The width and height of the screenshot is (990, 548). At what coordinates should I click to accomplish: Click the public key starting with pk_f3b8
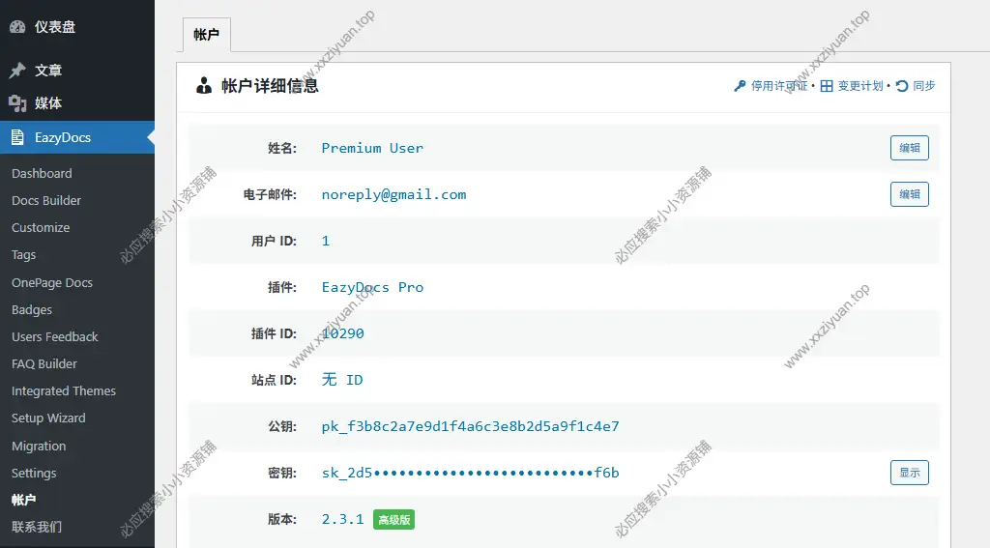pyautogui.click(x=470, y=426)
